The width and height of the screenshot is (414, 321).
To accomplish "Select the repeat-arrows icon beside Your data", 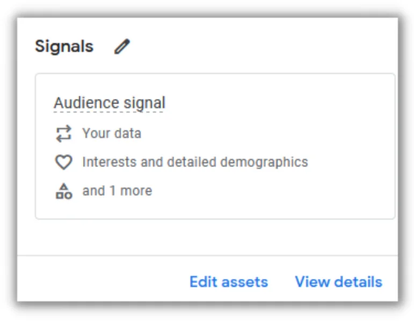I will click(64, 134).
